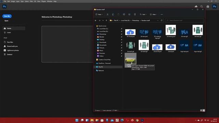Screen dimensions: 219x123
Task: Open Photoshop's Filter menu
Action: click(31, 1)
